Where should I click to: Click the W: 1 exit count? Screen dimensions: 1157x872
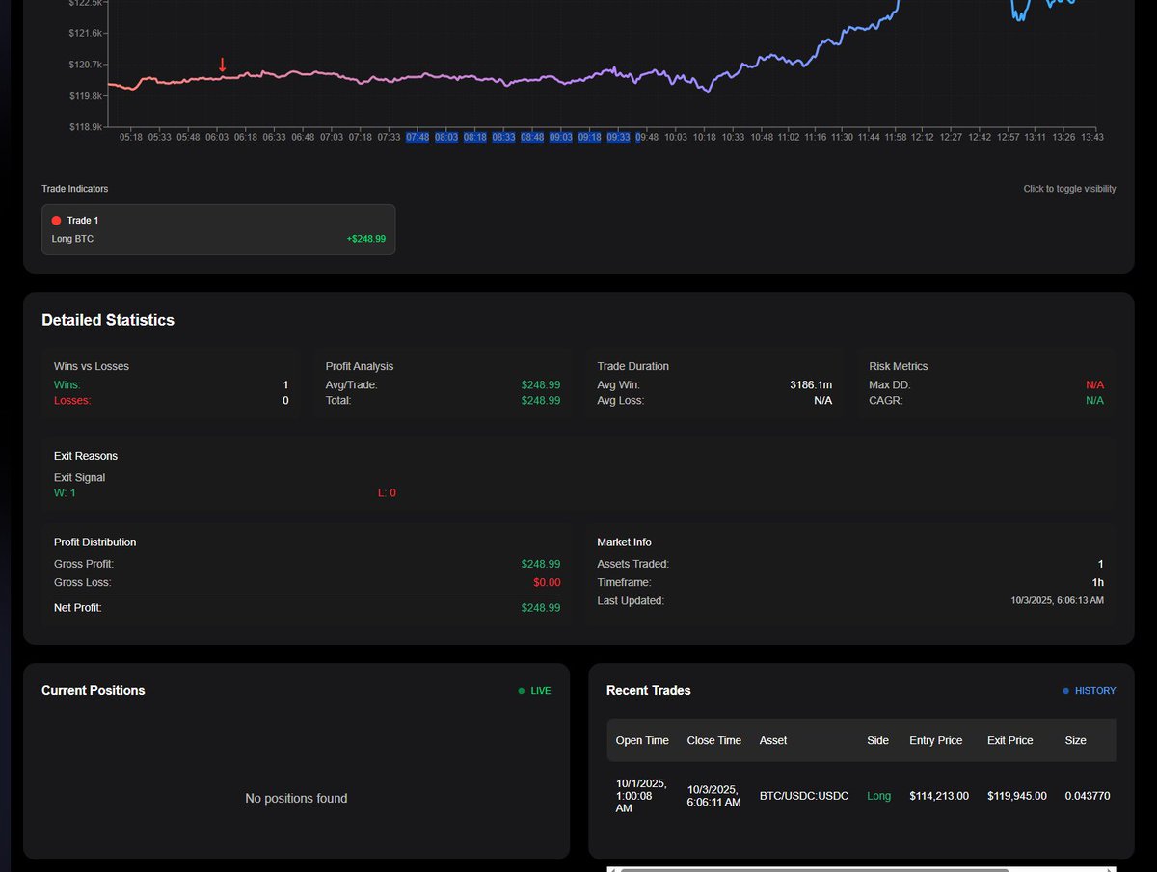[65, 493]
